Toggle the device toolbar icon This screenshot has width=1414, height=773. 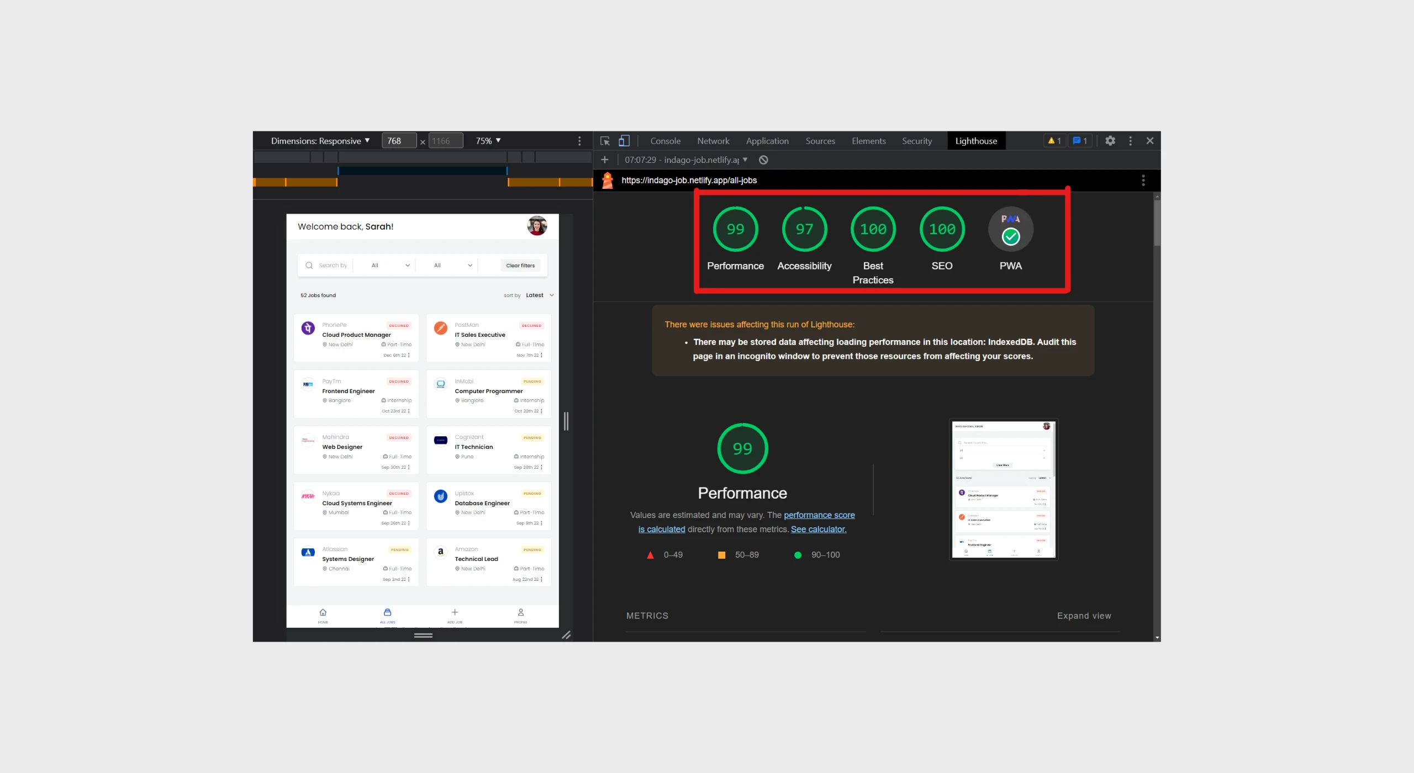(x=624, y=141)
